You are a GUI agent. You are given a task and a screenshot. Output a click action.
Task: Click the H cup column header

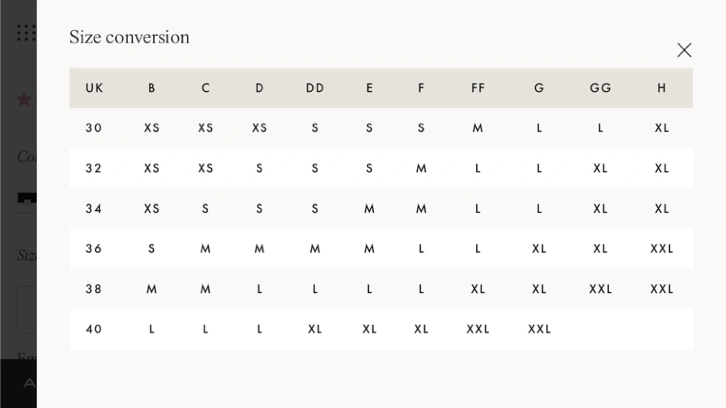(661, 88)
